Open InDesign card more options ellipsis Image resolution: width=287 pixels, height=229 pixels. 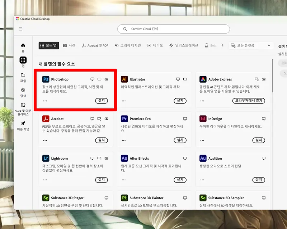202,140
